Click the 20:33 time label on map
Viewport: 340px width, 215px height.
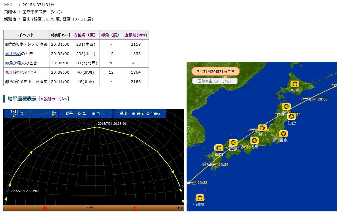coord(202,183)
